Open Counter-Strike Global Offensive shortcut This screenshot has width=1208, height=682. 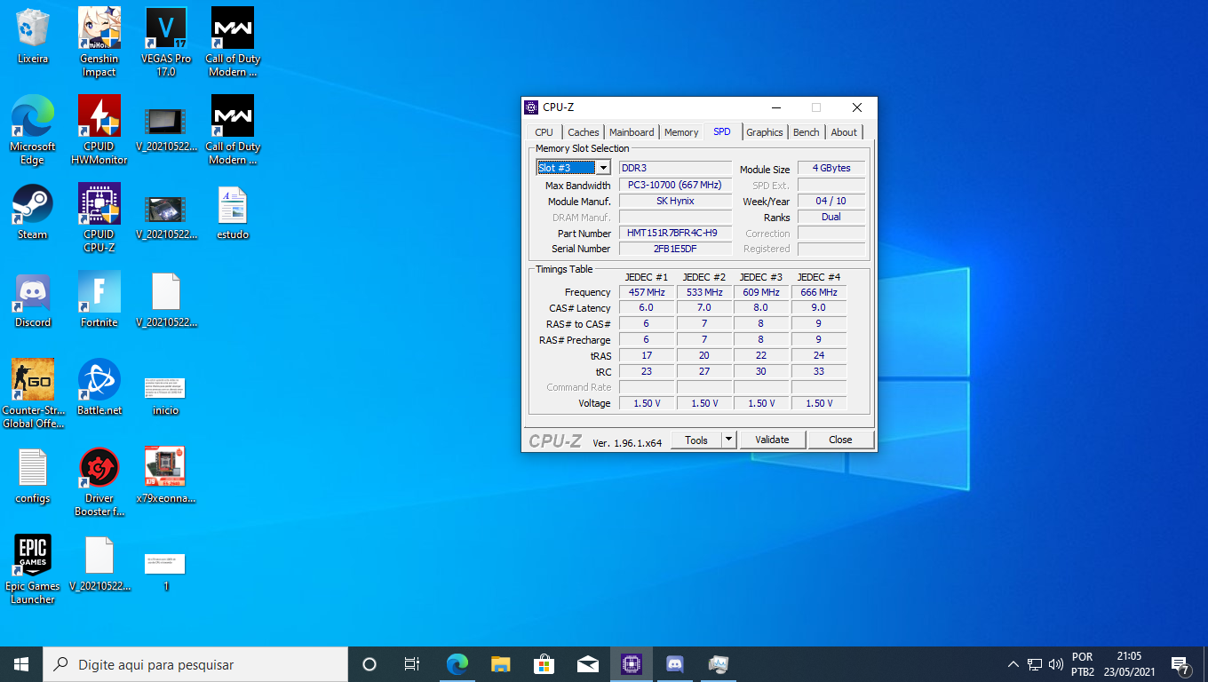point(33,393)
